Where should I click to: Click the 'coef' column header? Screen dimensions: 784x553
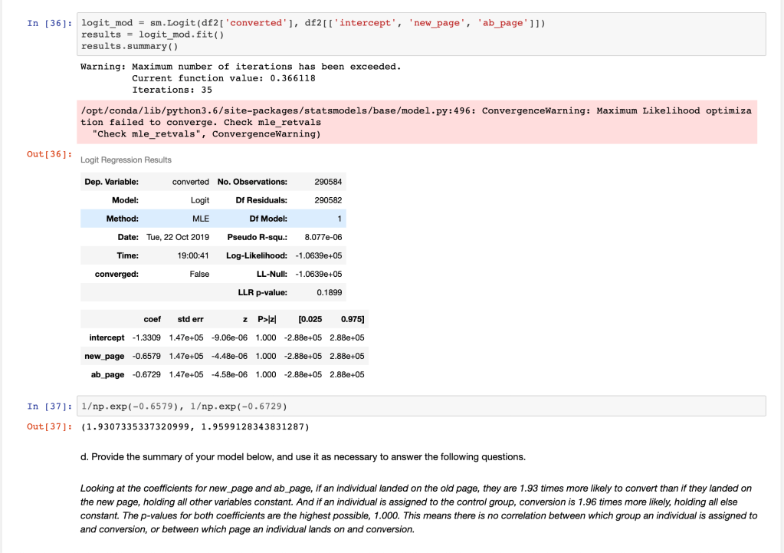(x=152, y=318)
